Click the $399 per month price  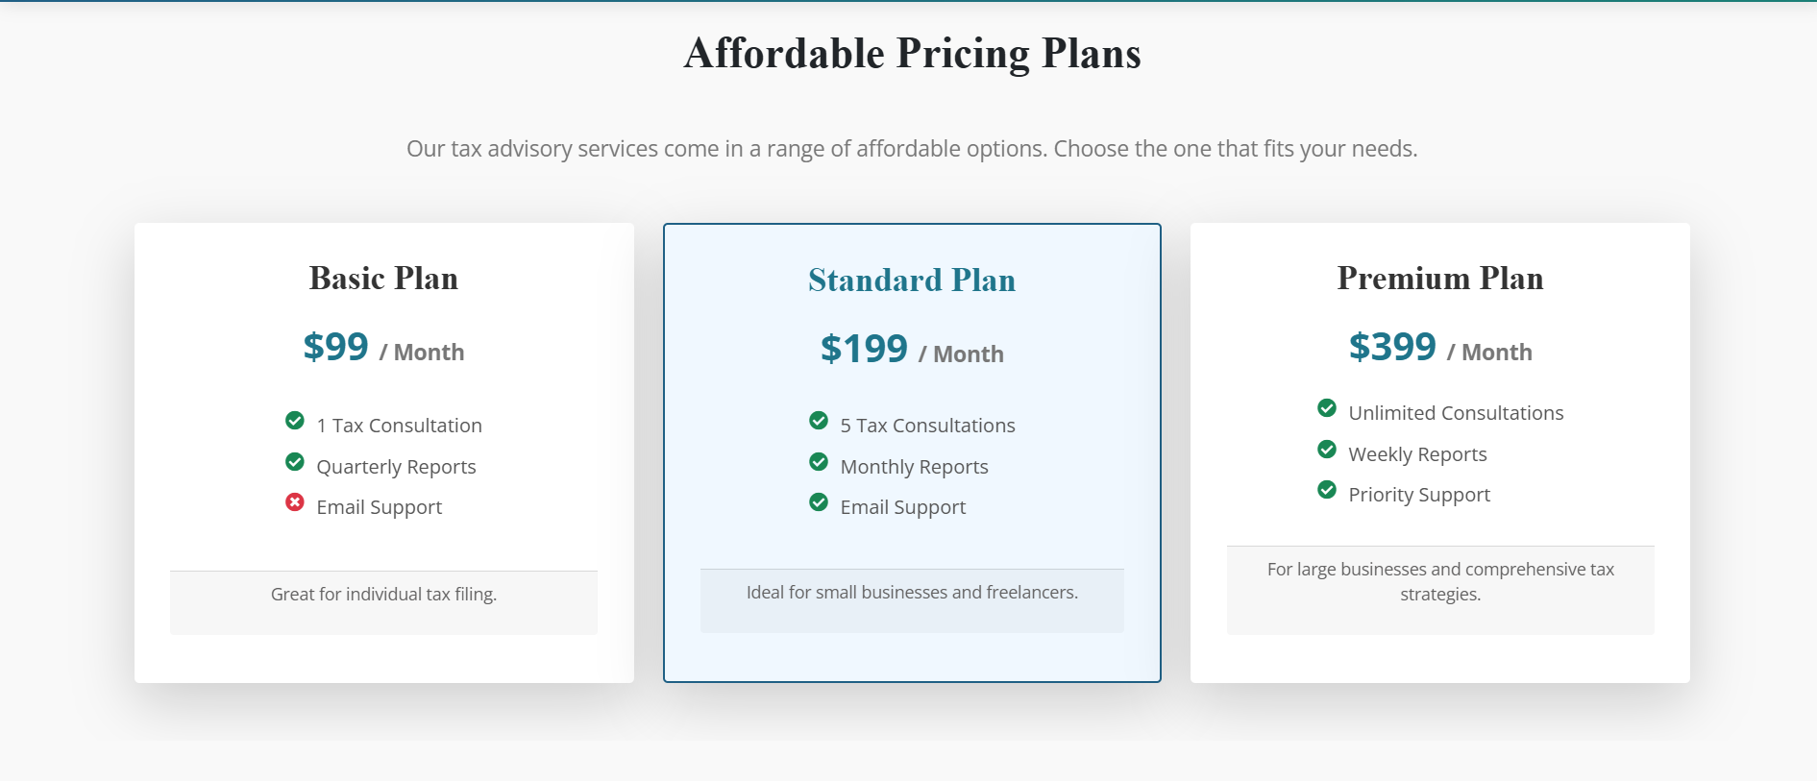click(x=1439, y=348)
